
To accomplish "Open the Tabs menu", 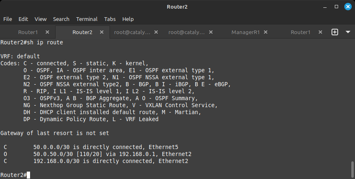I will tap(110, 19).
